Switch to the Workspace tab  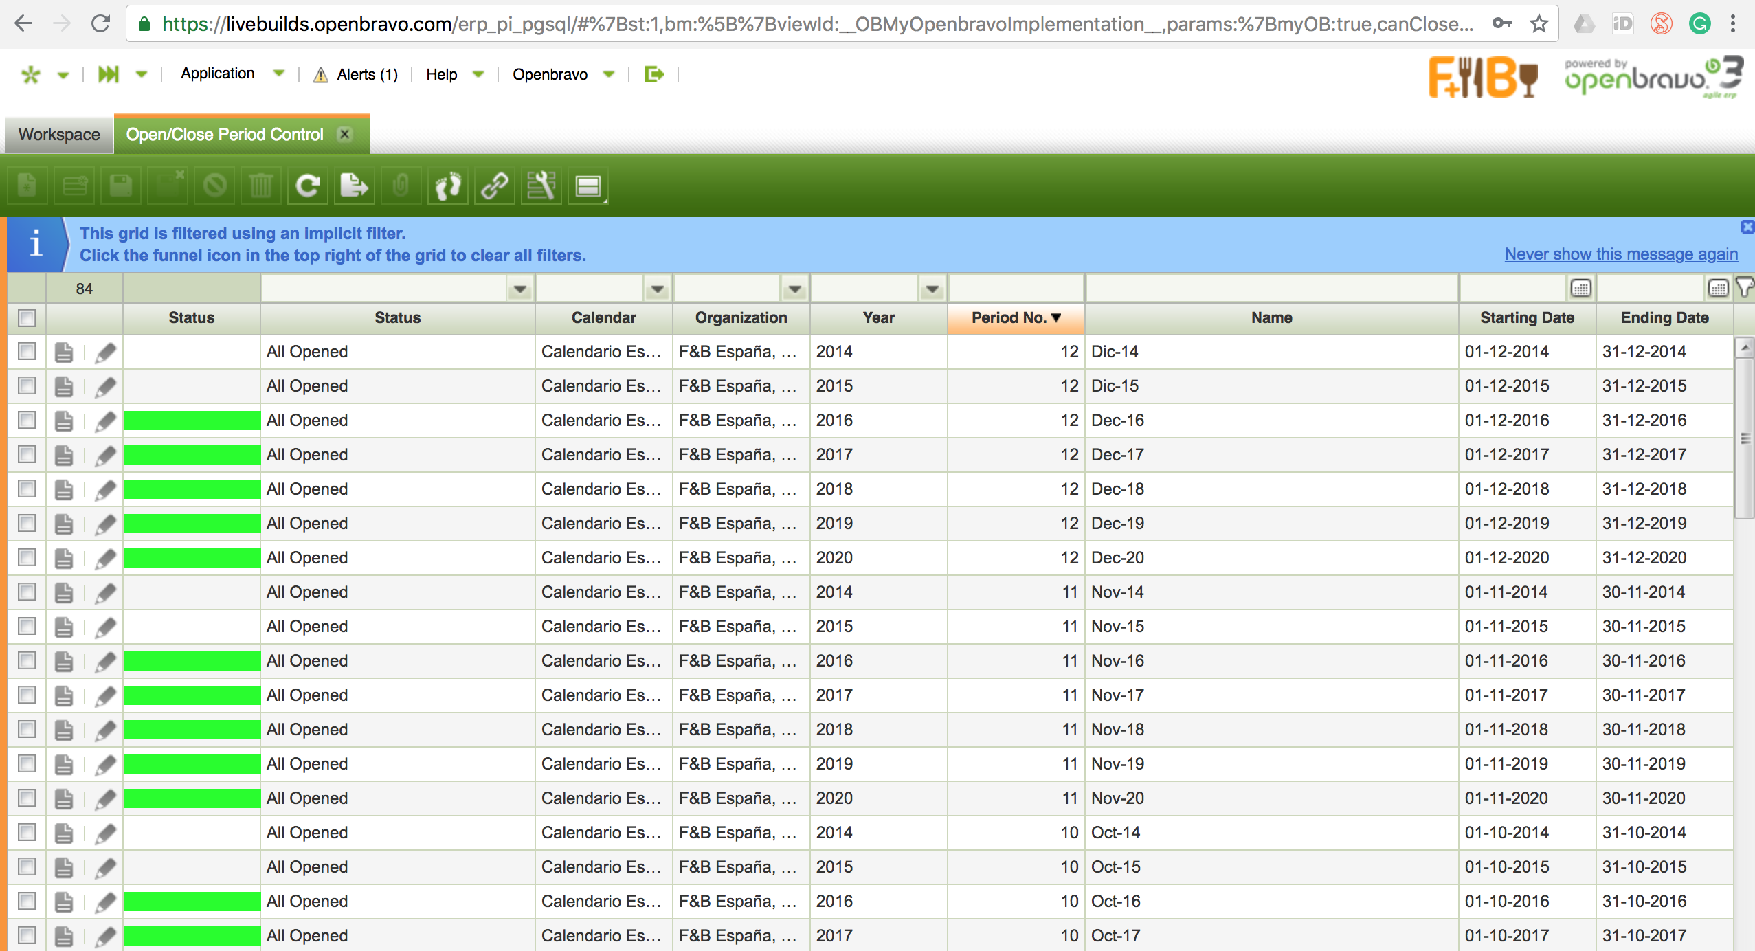pos(59,135)
